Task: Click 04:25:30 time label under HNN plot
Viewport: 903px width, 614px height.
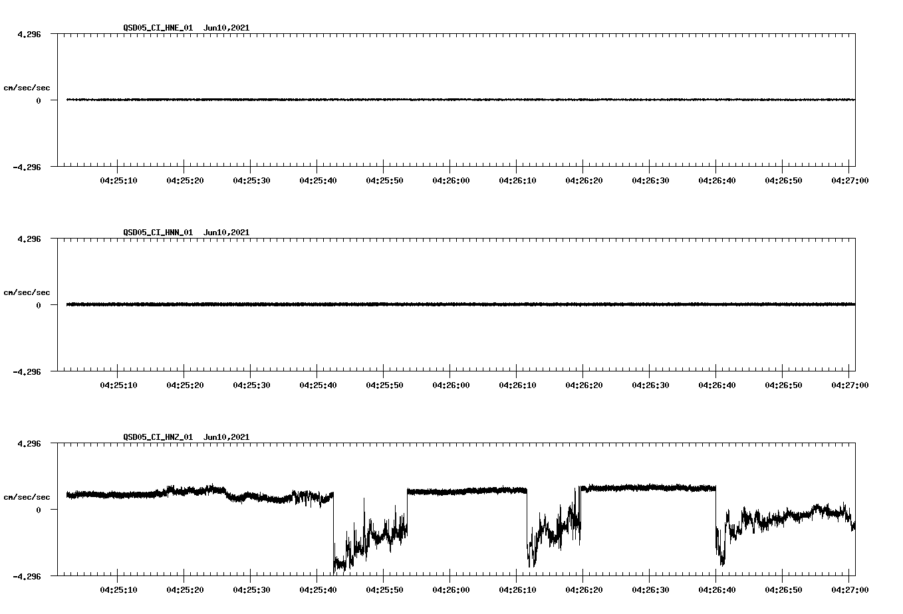Action: point(251,385)
